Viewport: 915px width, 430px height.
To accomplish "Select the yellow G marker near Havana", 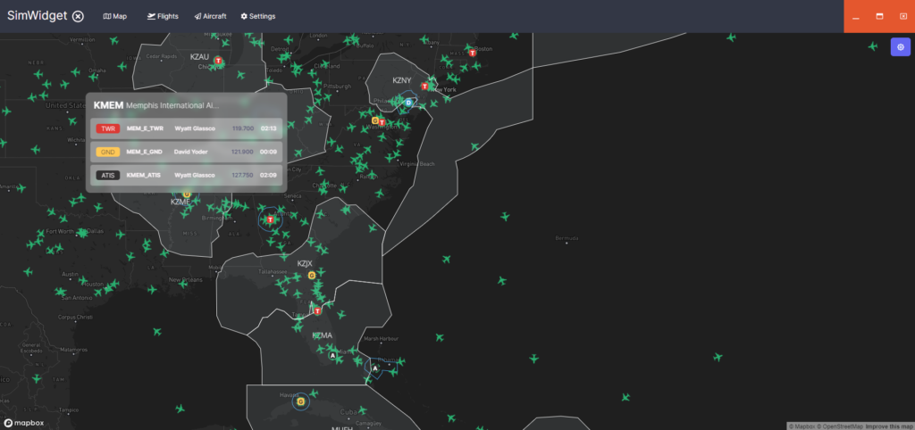I will (x=300, y=401).
